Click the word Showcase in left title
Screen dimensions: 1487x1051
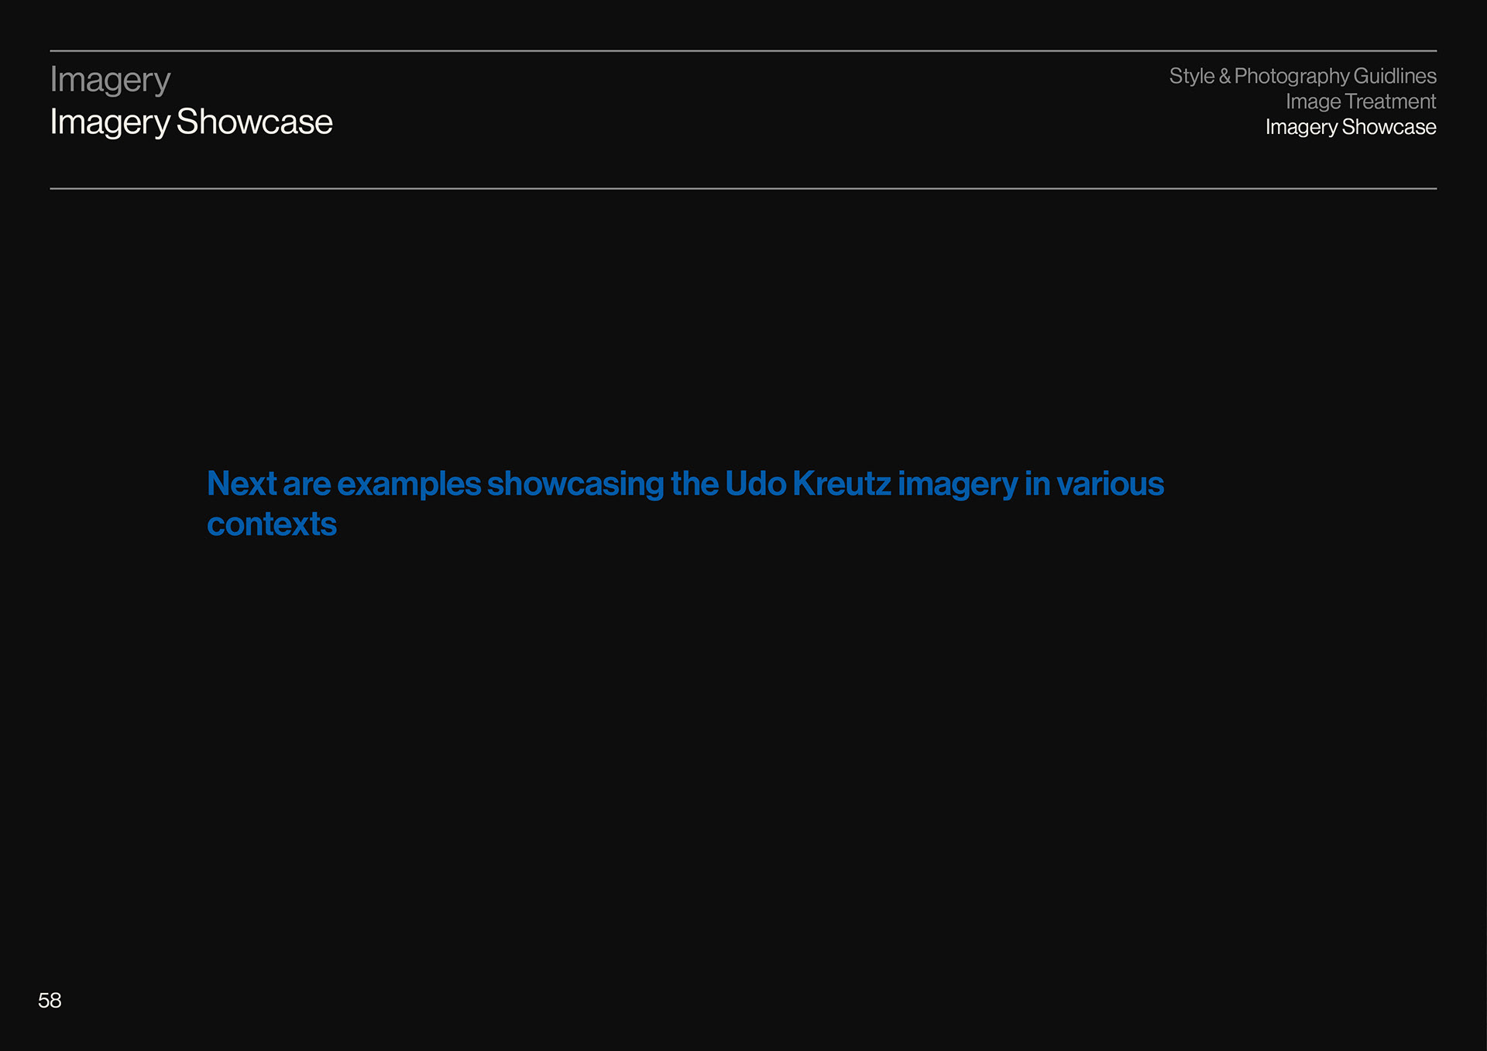[254, 122]
